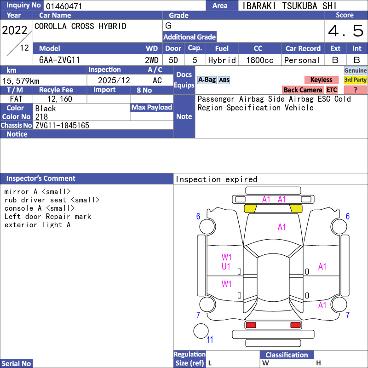Select the Inspector's Comment header

pyautogui.click(x=41, y=178)
